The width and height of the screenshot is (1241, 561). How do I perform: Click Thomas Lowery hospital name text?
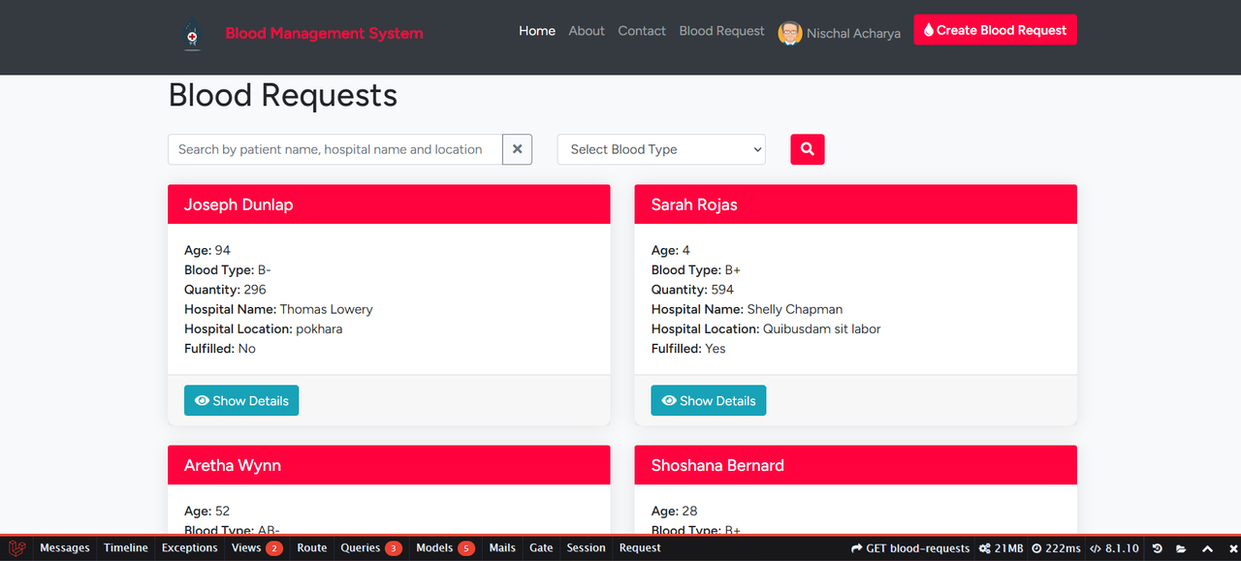[326, 309]
